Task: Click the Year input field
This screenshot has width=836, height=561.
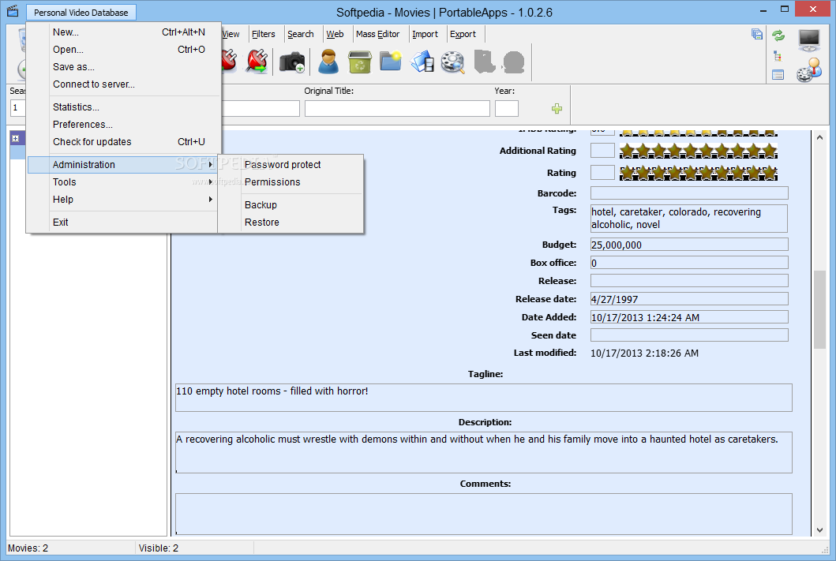Action: pos(507,109)
